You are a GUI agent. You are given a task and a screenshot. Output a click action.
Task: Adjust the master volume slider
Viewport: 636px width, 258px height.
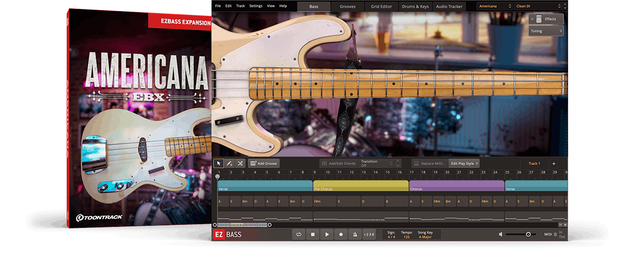[522, 234]
